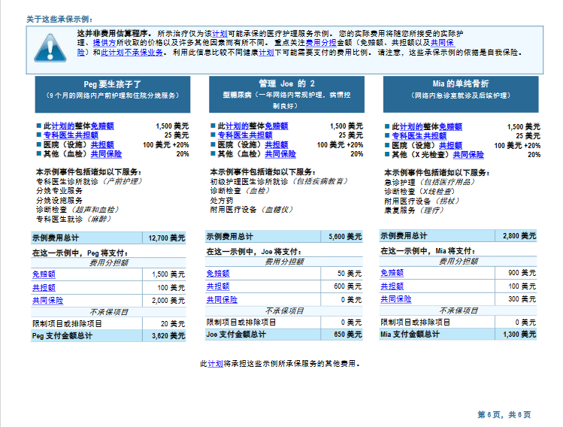Image resolution: width=563 pixels, height=427 pixels.
Task: Click the blue bullet before 其他（血检）in Joe's column
Action: [x=213, y=153]
